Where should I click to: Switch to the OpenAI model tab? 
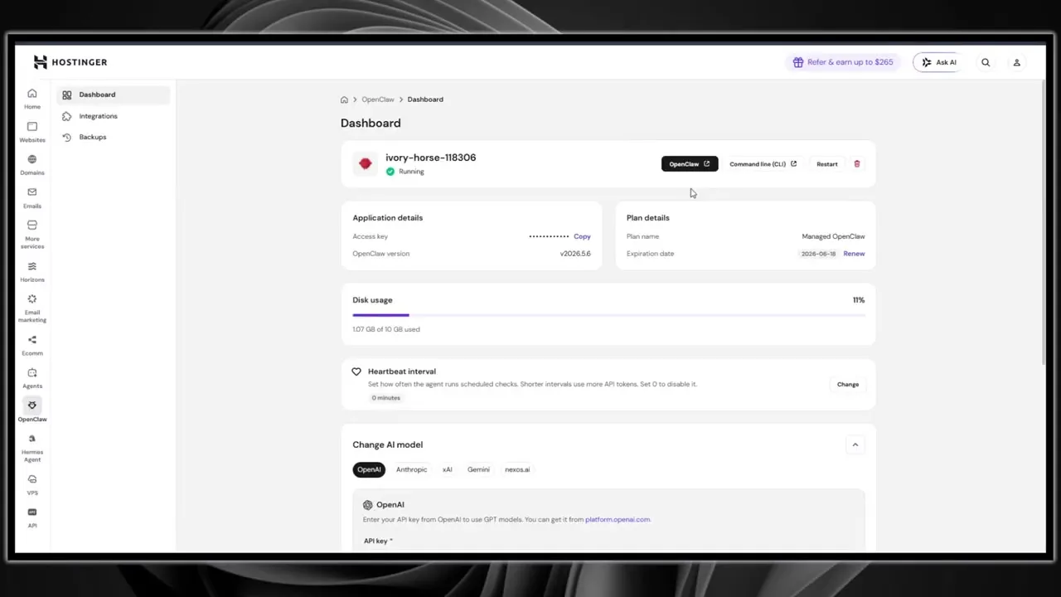pyautogui.click(x=369, y=469)
